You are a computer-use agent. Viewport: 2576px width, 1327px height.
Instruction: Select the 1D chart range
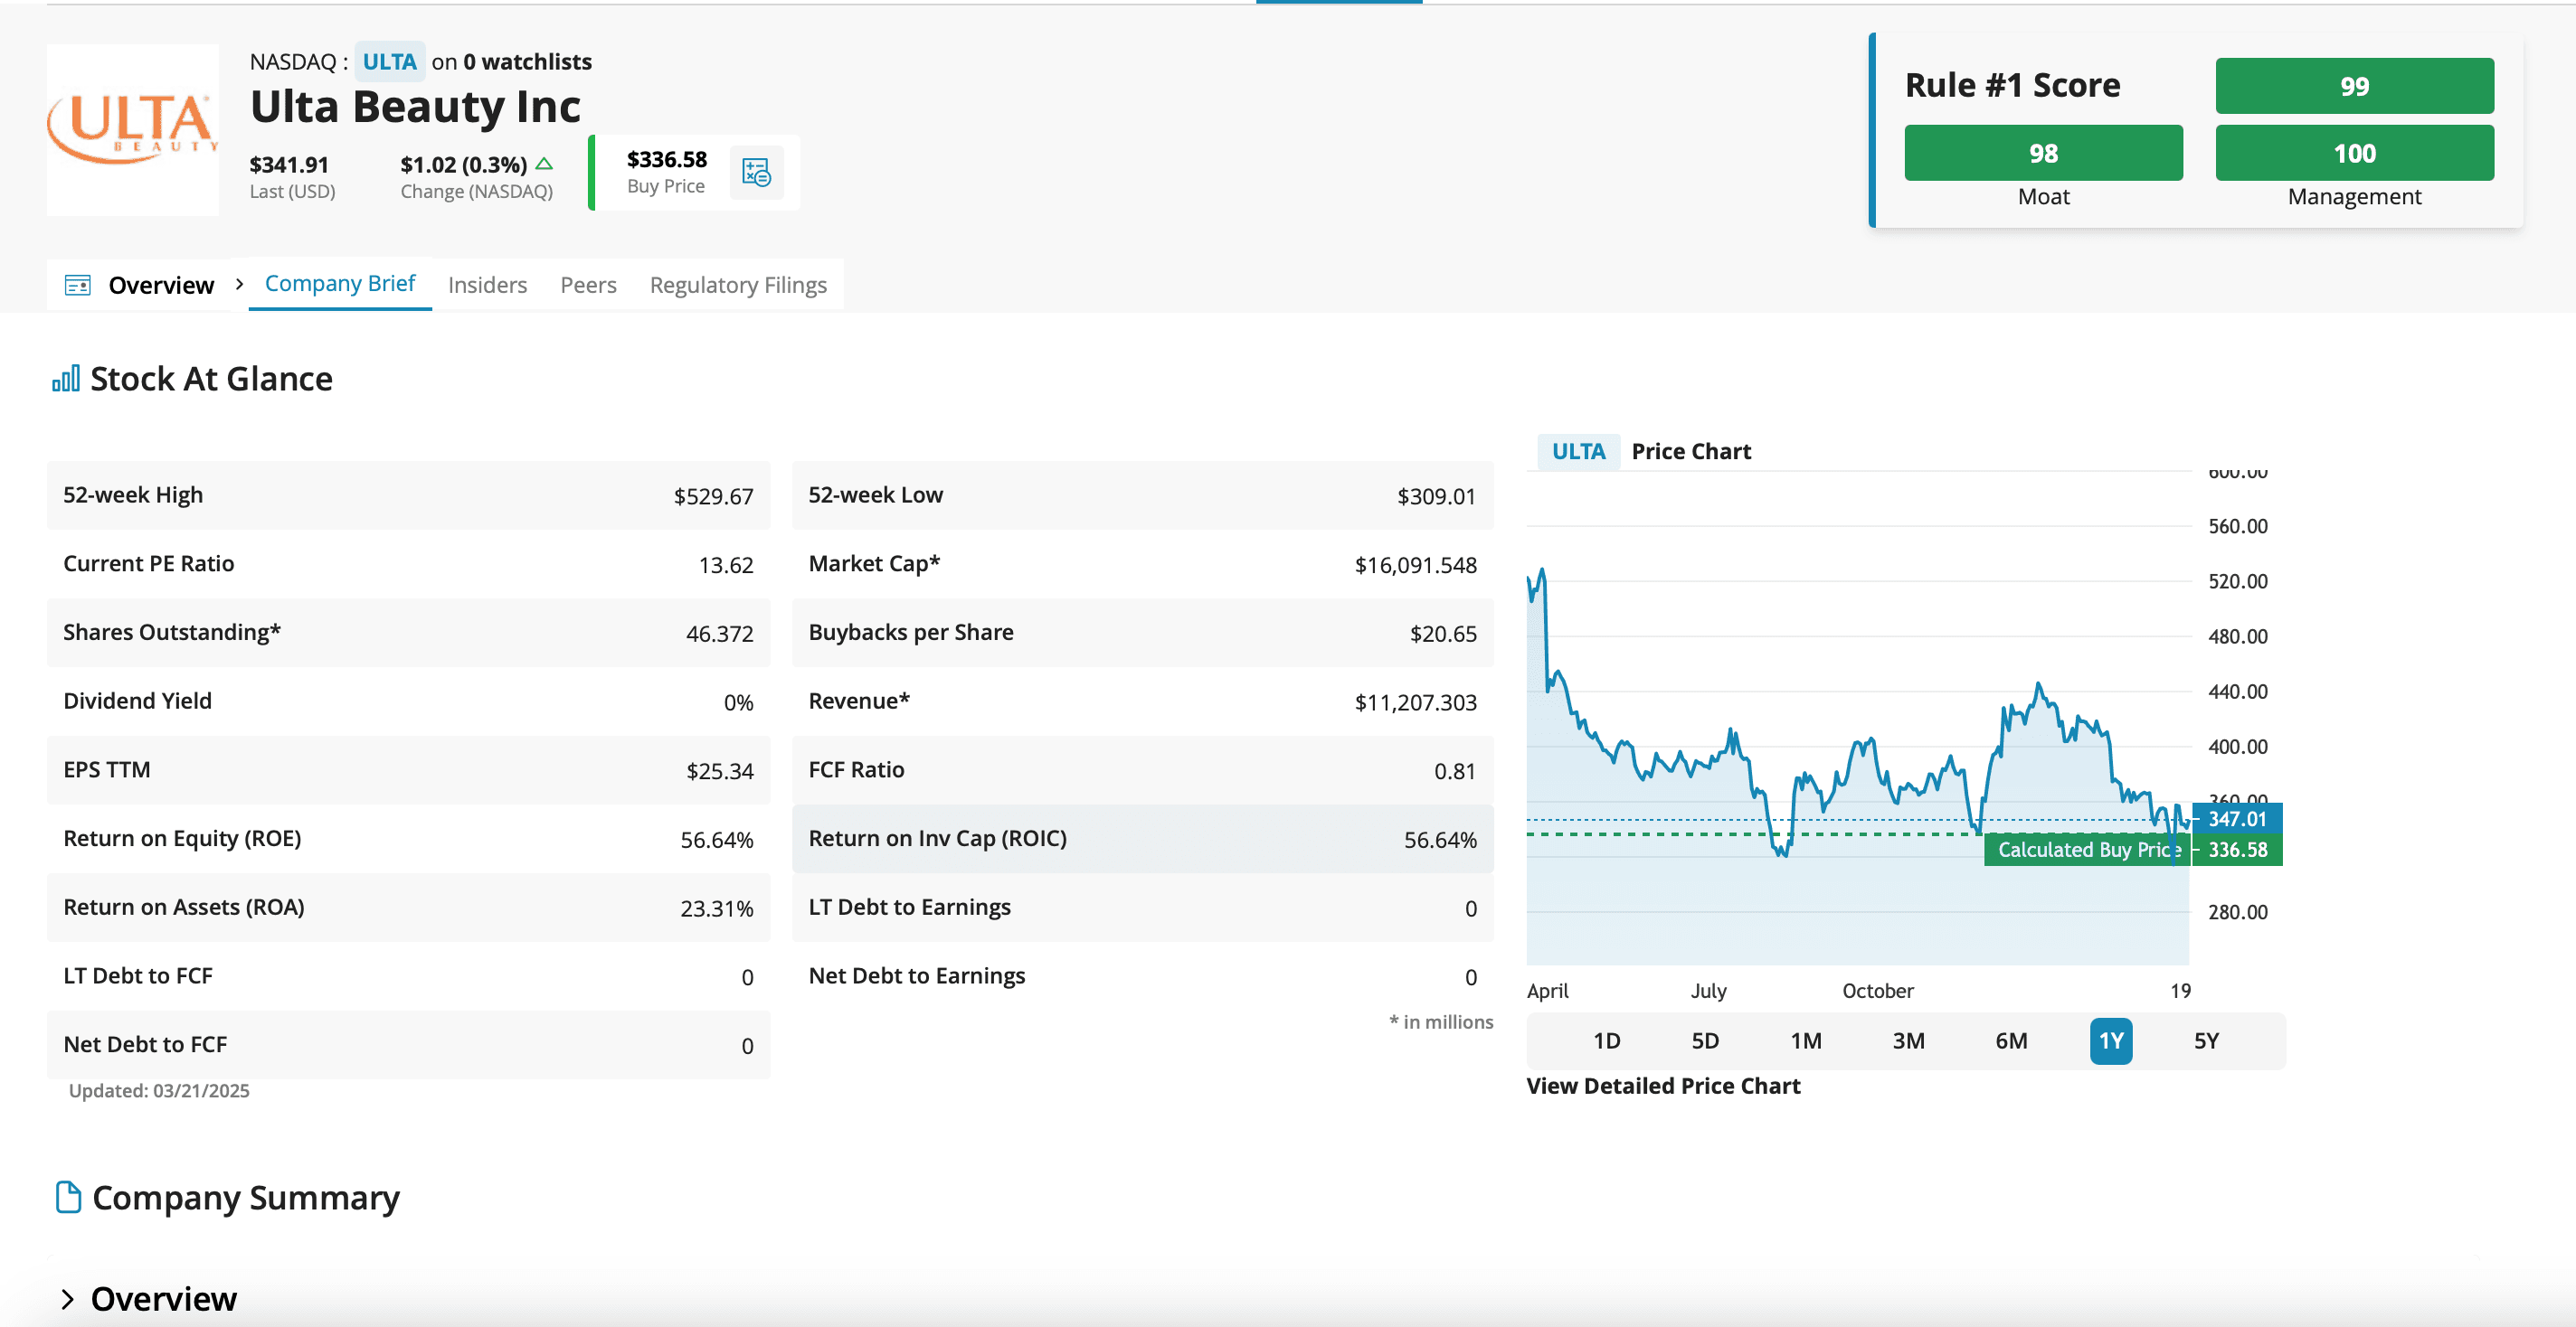[x=1606, y=1041]
